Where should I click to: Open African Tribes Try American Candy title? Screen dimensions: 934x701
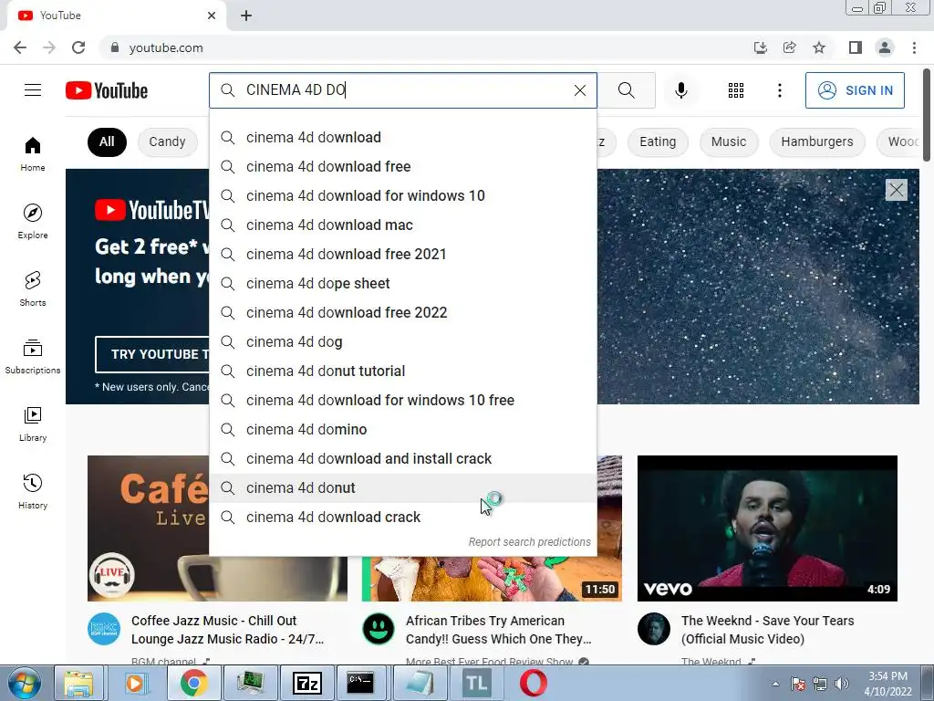[499, 630]
